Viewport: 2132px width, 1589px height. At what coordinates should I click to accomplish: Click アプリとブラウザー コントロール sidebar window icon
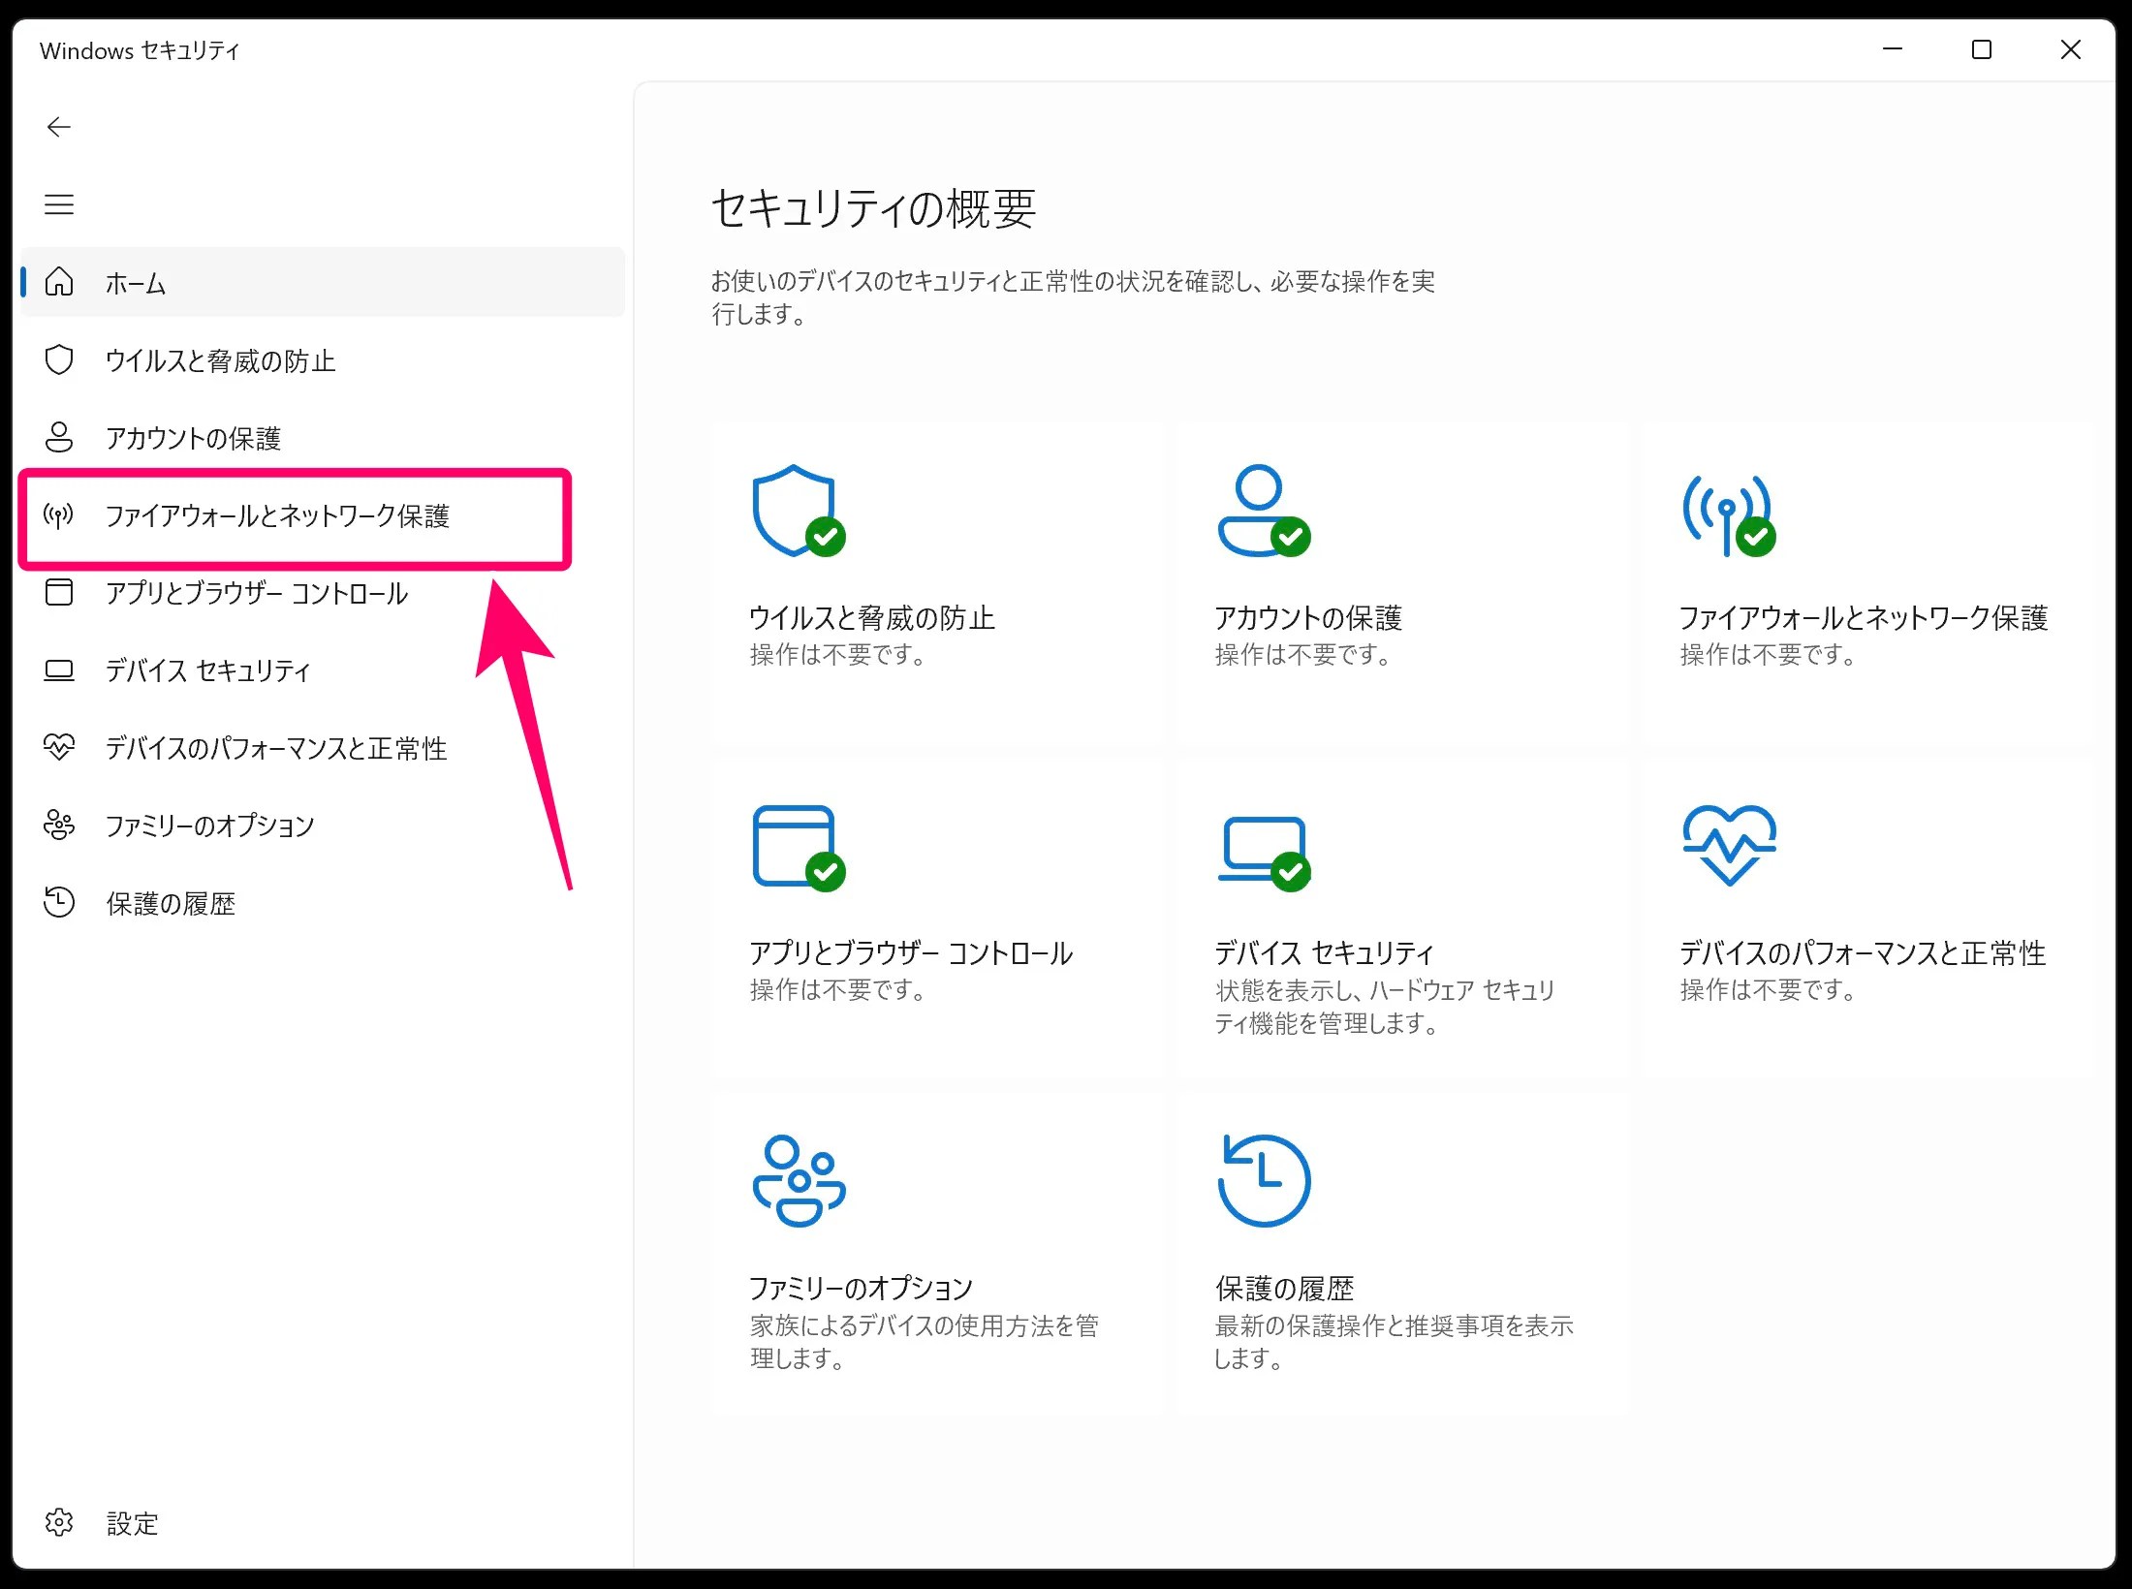pyautogui.click(x=59, y=592)
